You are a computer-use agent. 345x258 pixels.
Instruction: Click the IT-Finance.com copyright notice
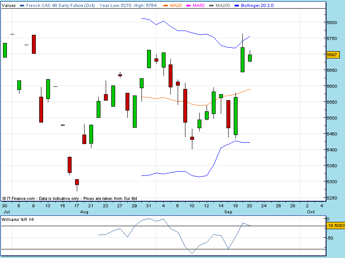[x=70, y=199]
